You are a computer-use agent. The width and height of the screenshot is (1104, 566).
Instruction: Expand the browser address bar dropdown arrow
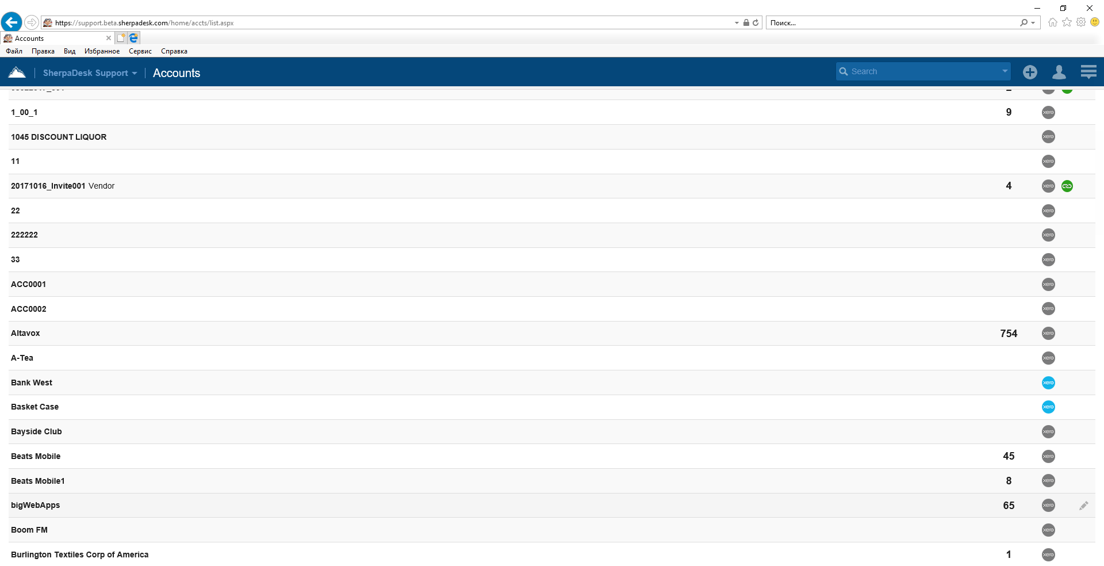tap(737, 23)
